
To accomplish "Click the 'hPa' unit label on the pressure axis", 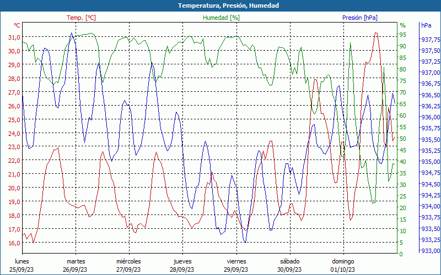I will click(x=426, y=25).
